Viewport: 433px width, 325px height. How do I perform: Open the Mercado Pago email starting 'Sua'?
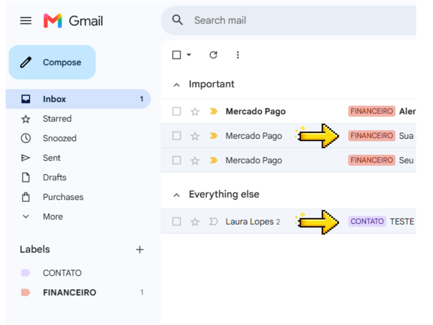(x=288, y=136)
